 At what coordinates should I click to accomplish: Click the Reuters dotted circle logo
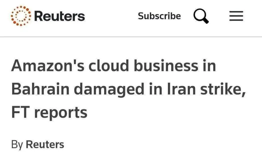21,16
